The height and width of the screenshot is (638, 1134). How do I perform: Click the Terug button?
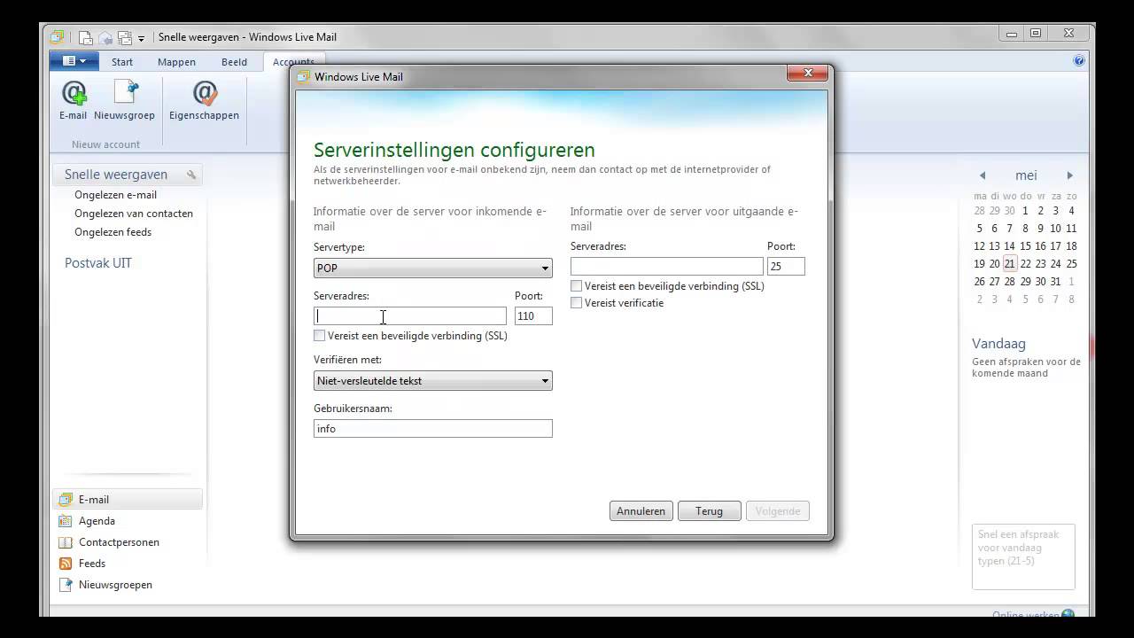pos(709,511)
